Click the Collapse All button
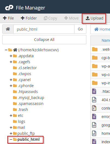This screenshot has height=144, width=110. 44,40
